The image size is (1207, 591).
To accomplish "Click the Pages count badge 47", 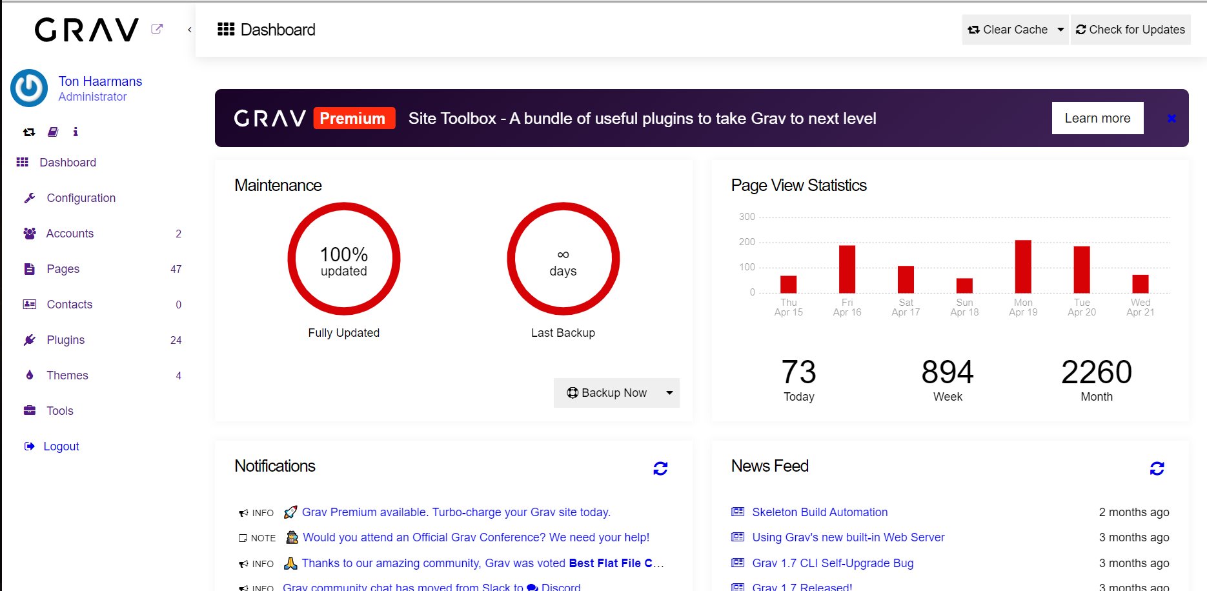I will tap(176, 269).
